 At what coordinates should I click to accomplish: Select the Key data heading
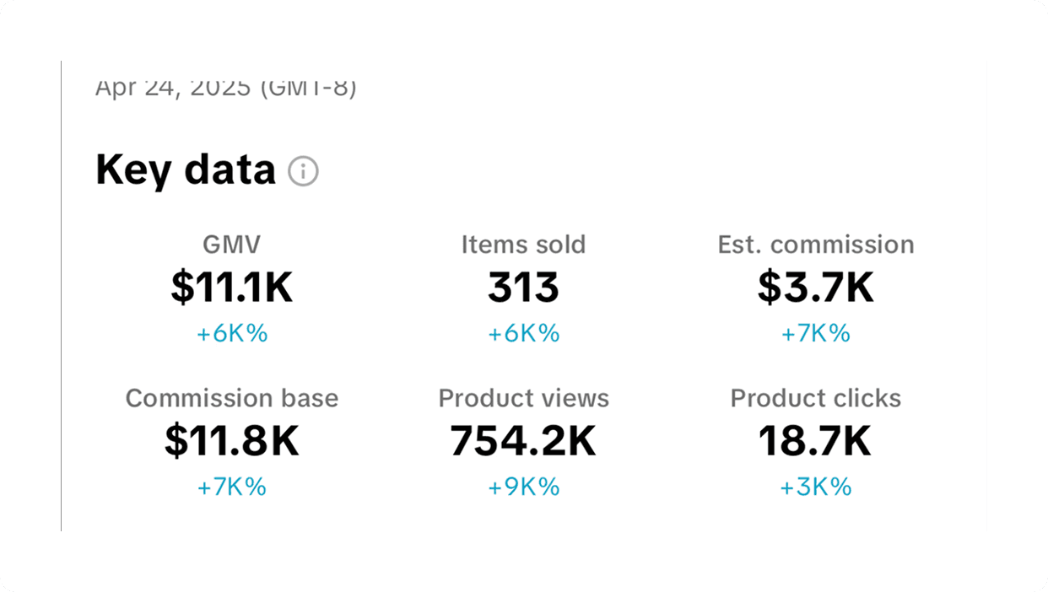186,170
